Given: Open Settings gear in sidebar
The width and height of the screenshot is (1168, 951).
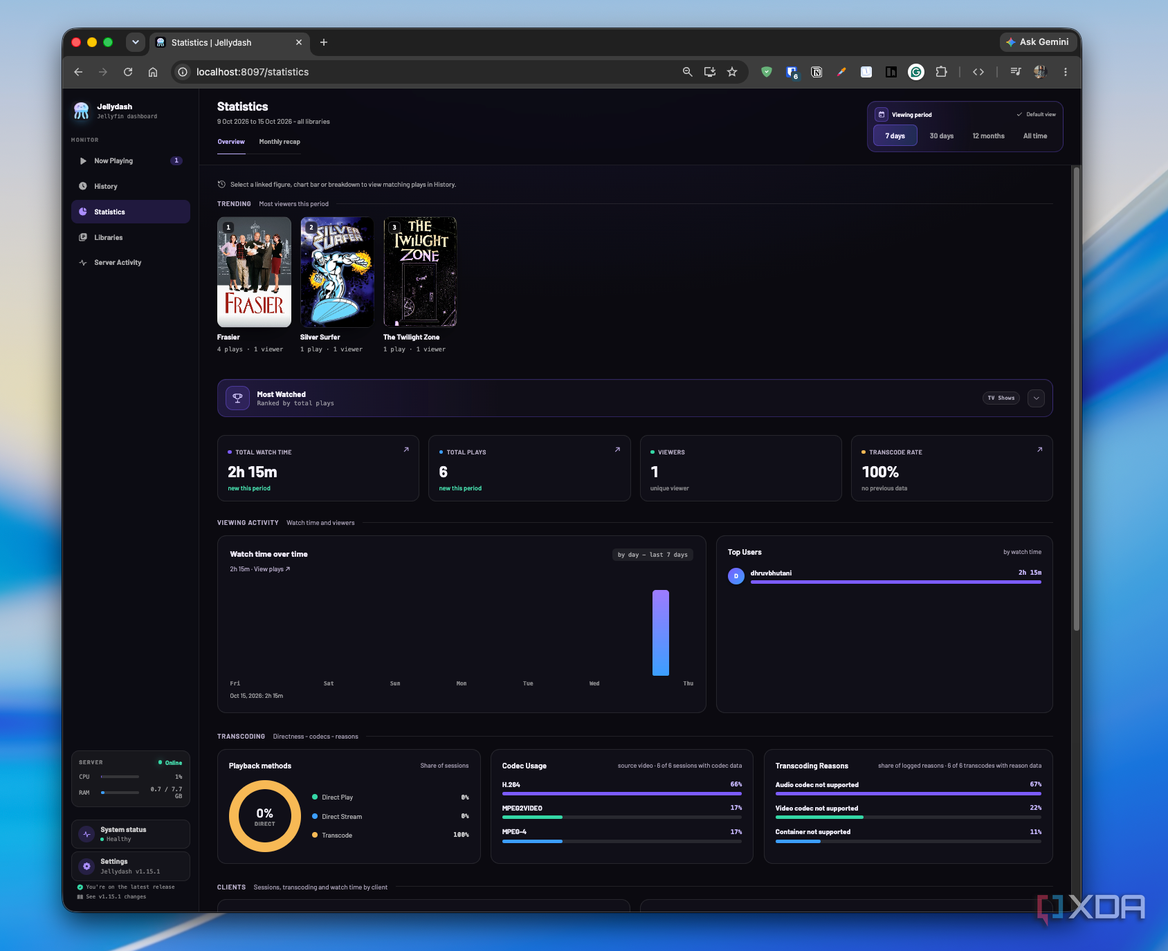Looking at the screenshot, I should pyautogui.click(x=86, y=866).
